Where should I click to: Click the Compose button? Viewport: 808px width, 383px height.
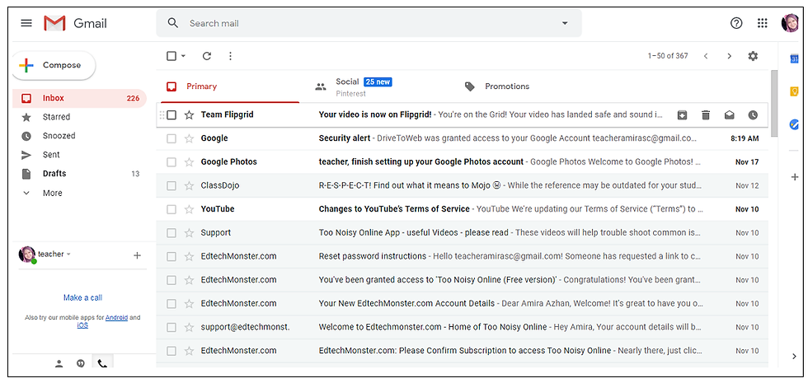click(54, 65)
